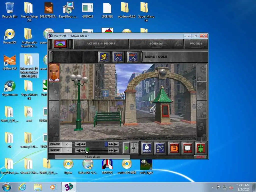This screenshot has height=192, width=256.
Task: Click the movie title 'A New Movie'
Action: pyautogui.click(x=92, y=157)
